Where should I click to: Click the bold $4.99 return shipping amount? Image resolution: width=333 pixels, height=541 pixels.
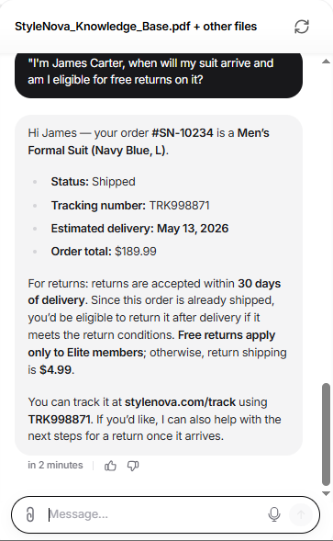click(x=55, y=370)
